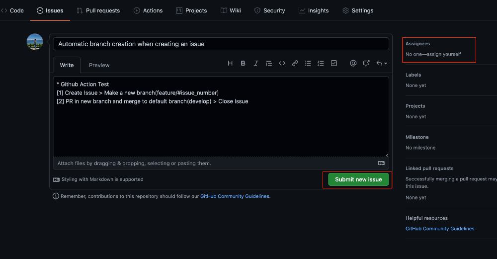
Task: Click attach files drop area
Action: tap(221, 163)
